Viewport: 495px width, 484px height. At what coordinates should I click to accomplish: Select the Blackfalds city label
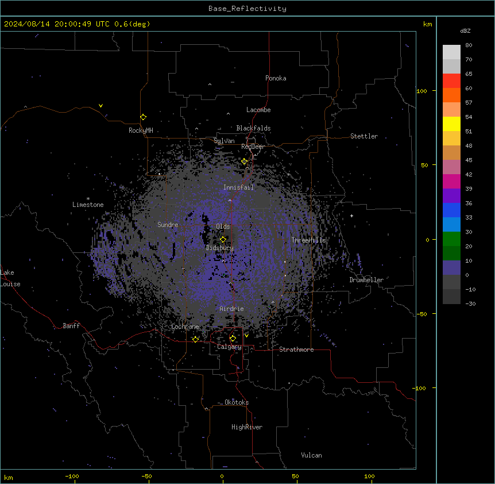pos(253,128)
